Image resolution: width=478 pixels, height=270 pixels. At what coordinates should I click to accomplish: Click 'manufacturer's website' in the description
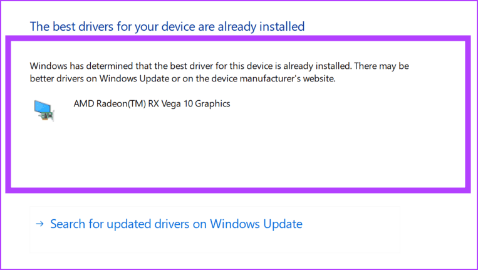tap(288, 79)
